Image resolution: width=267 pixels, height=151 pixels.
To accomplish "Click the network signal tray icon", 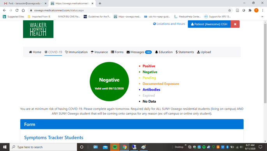I will click(x=237, y=147).
